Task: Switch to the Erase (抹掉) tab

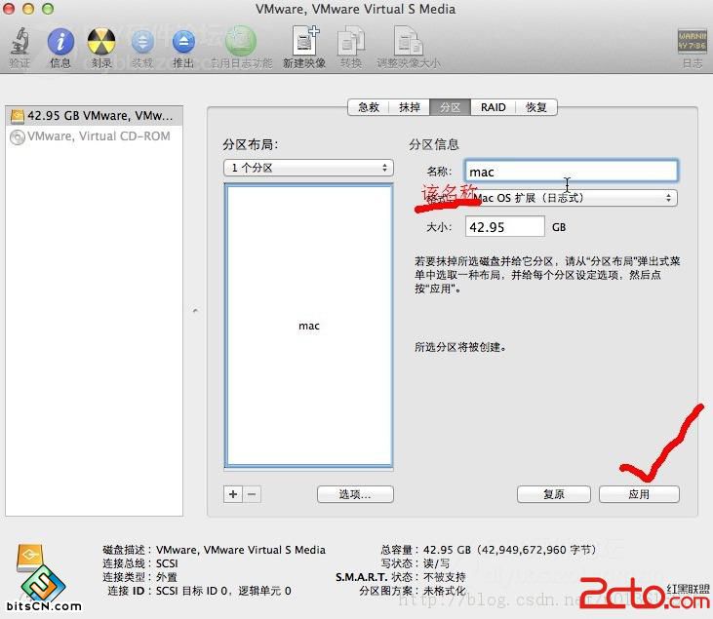Action: click(410, 107)
